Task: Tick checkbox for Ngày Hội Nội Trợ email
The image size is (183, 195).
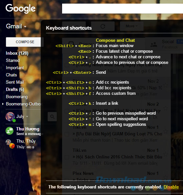Action: (x=67, y=111)
